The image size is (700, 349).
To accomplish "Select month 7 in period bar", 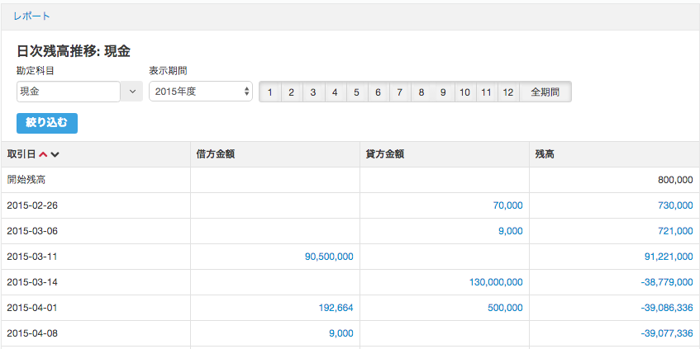I will (399, 92).
